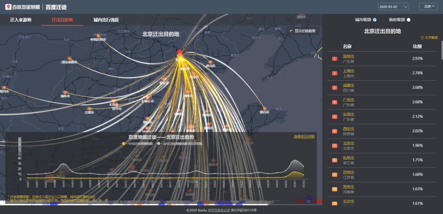Click the 比例 column header
Viewport: 443px width, 214px height.
417,46
